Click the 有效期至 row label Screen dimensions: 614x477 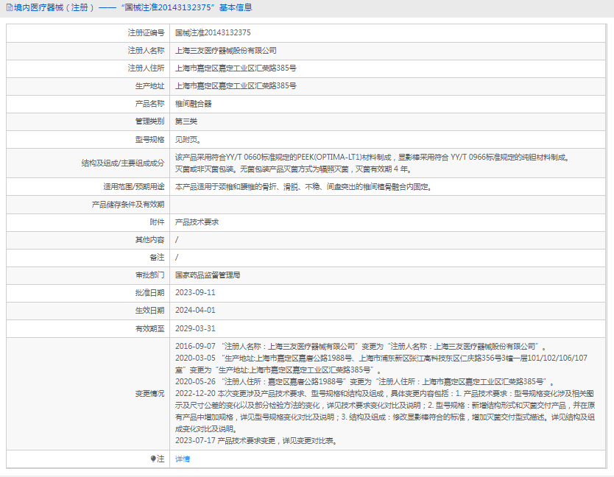click(150, 328)
